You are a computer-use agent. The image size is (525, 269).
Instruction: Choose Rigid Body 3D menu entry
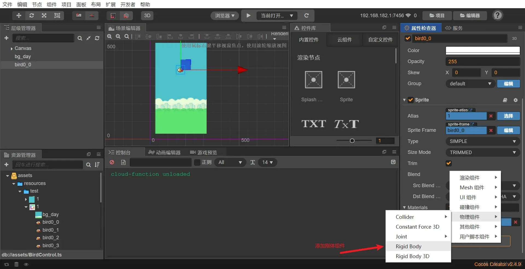pyautogui.click(x=418, y=256)
